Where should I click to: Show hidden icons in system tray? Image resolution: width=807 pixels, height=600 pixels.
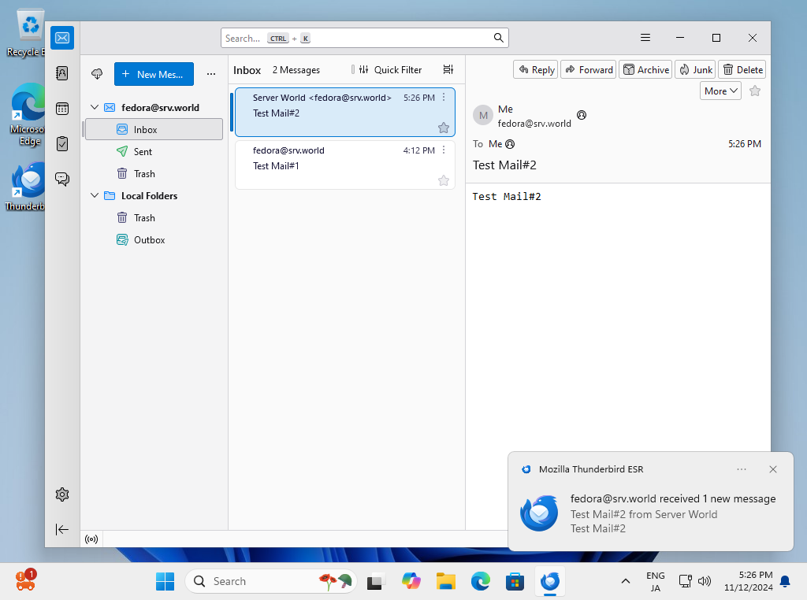626,581
